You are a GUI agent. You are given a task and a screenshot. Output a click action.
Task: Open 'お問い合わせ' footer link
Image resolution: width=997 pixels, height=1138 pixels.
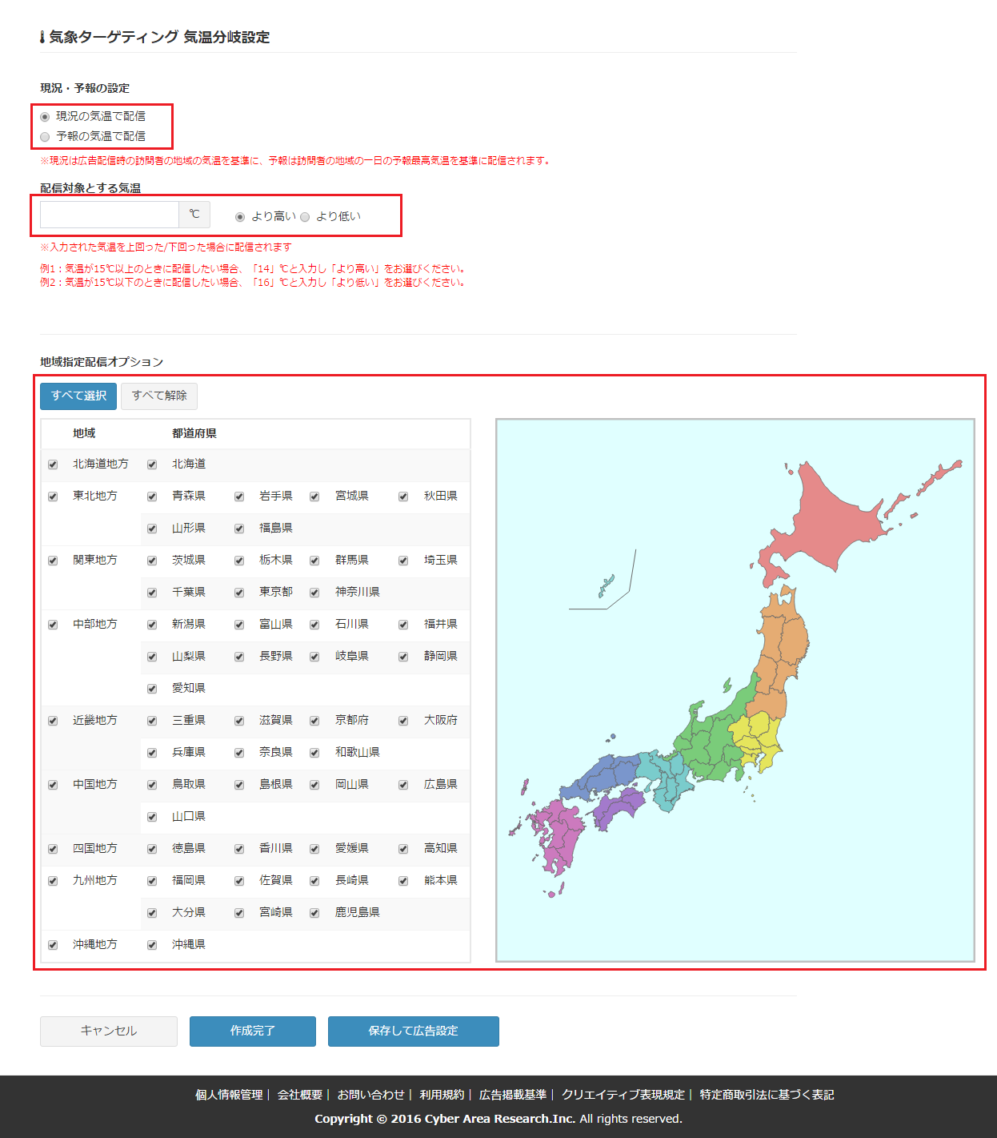(x=371, y=1095)
